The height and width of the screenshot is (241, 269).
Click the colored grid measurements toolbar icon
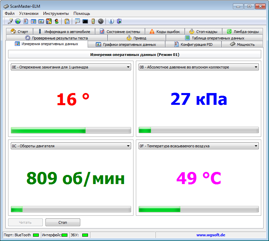click(33, 21)
